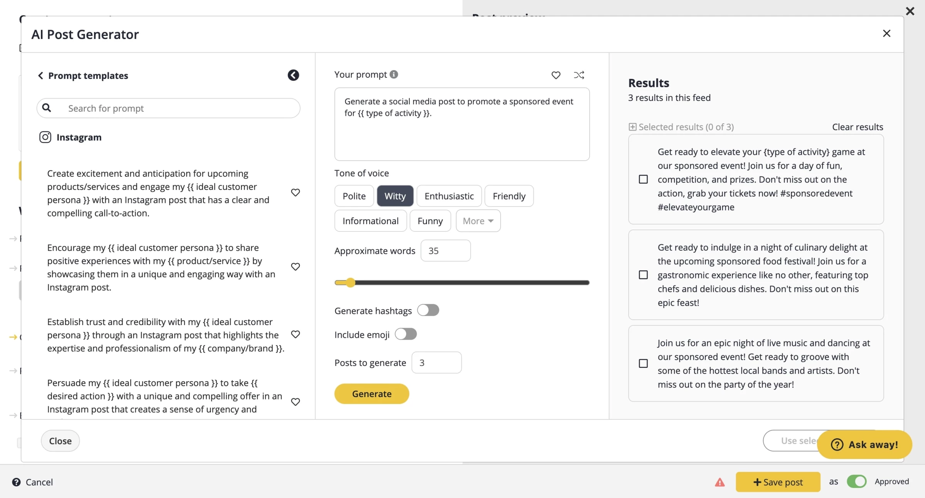Choose the Enthusiastic tone
The image size is (925, 498).
(449, 196)
